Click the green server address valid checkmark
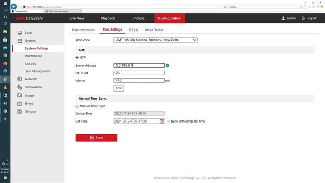 (167, 66)
